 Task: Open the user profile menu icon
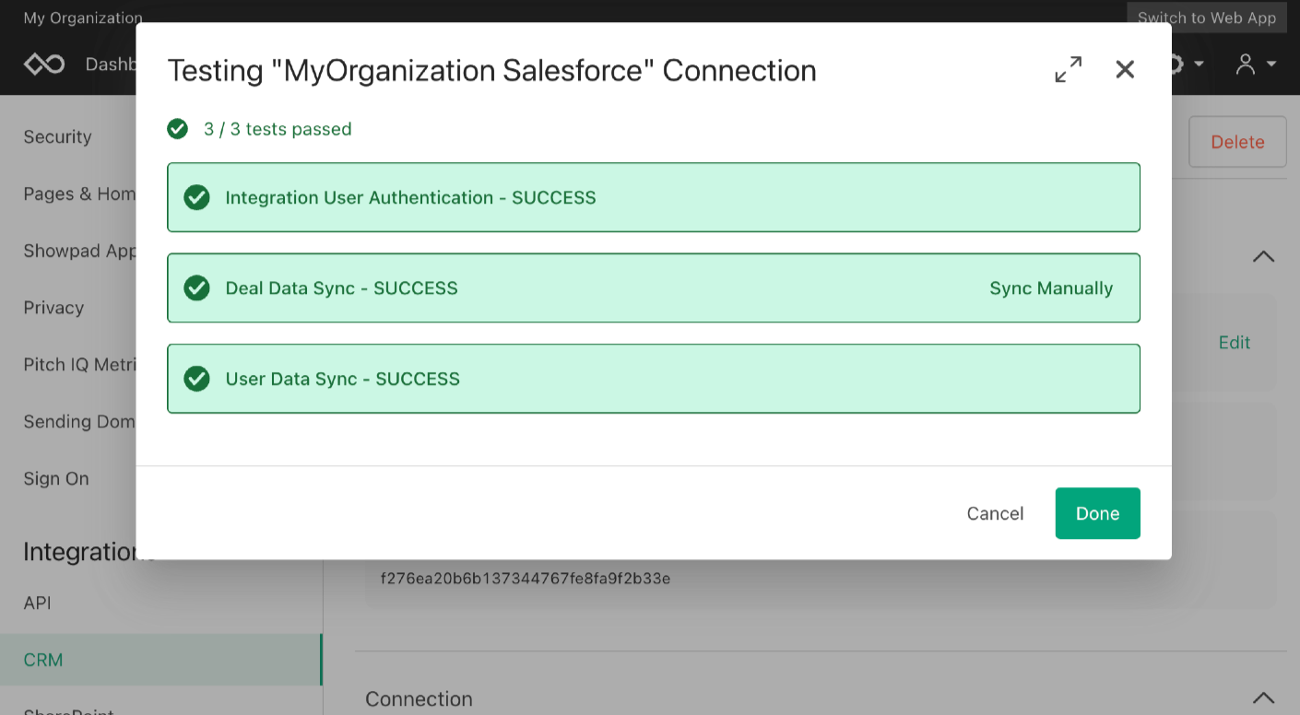[x=1246, y=64]
